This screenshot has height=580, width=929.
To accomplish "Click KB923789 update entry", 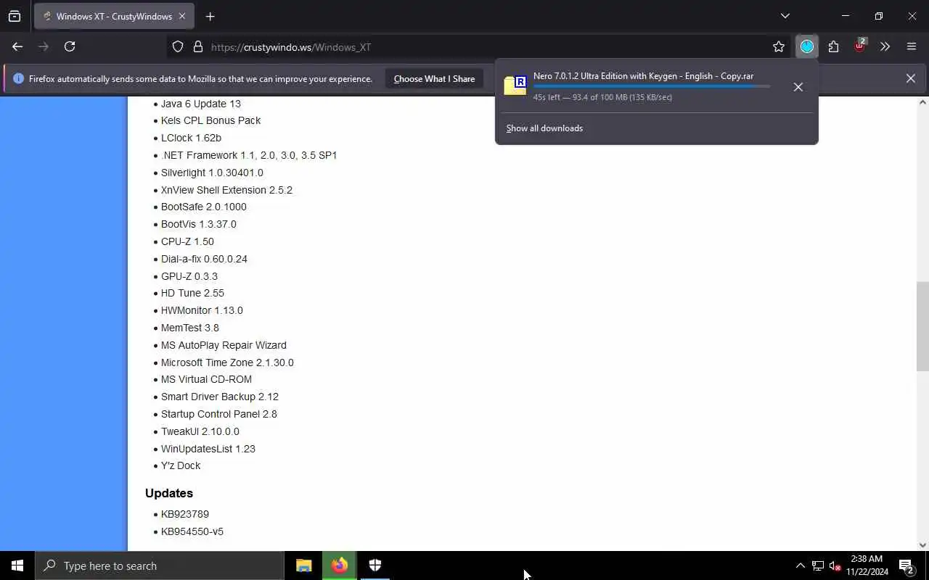I will [184, 514].
